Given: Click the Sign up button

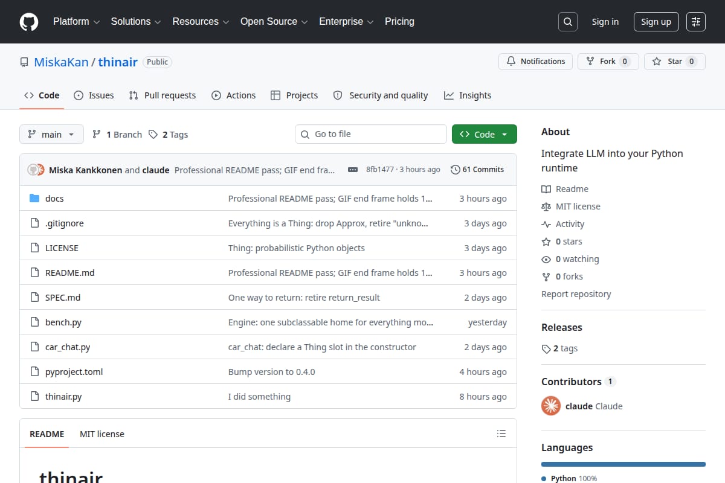Looking at the screenshot, I should (656, 22).
